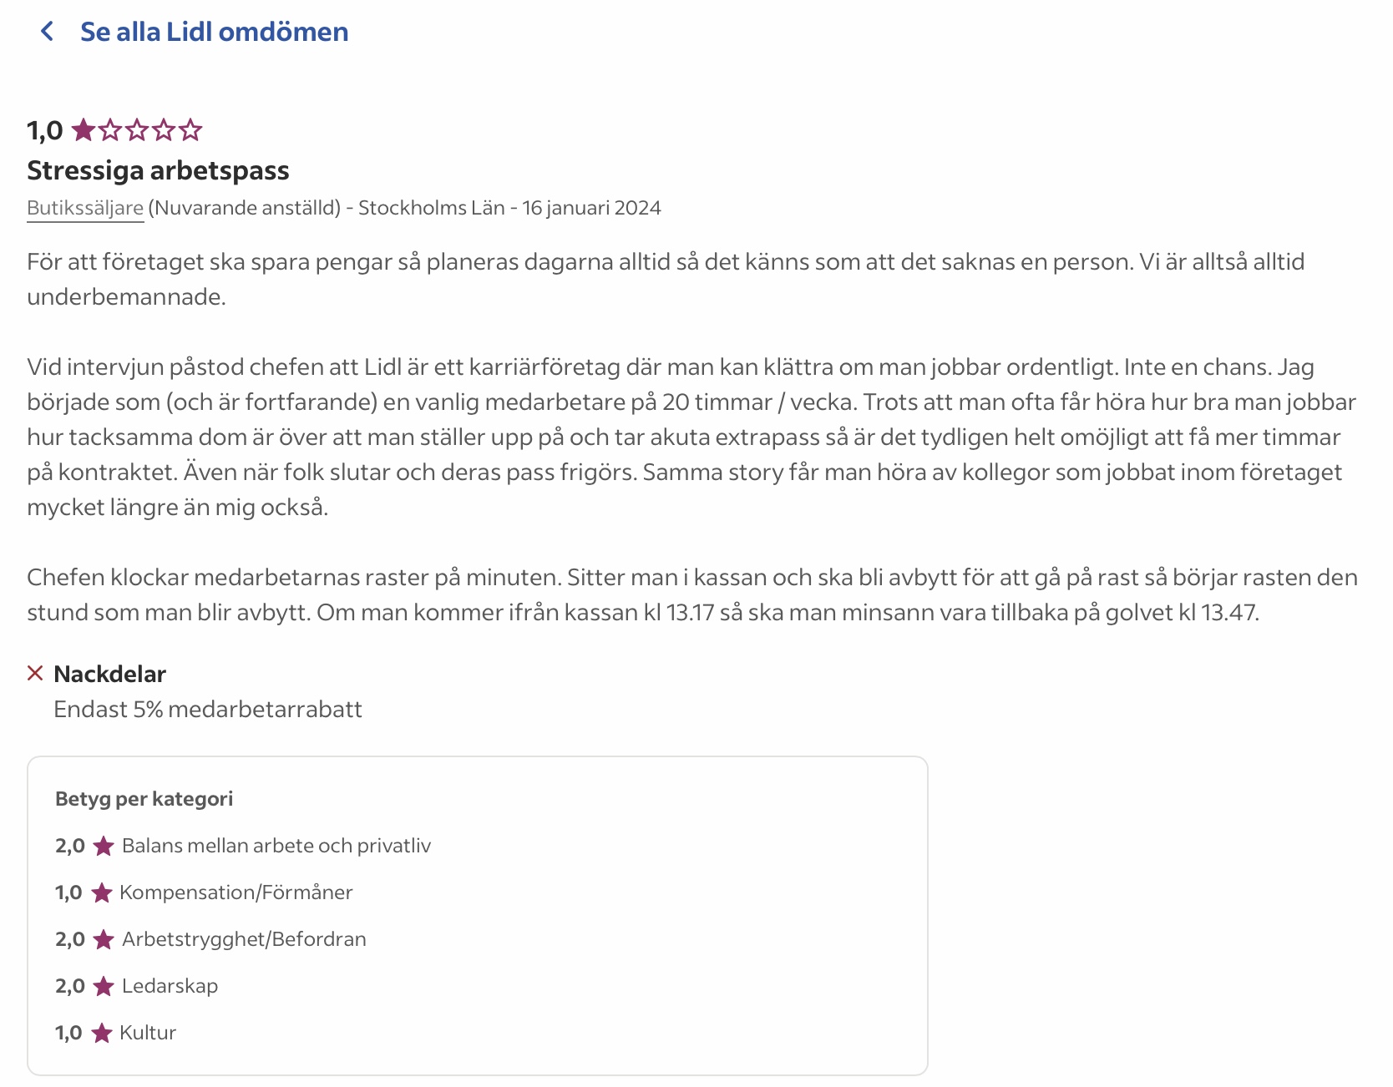Click the star next to Kultur
1393x1087 pixels.
102,1034
